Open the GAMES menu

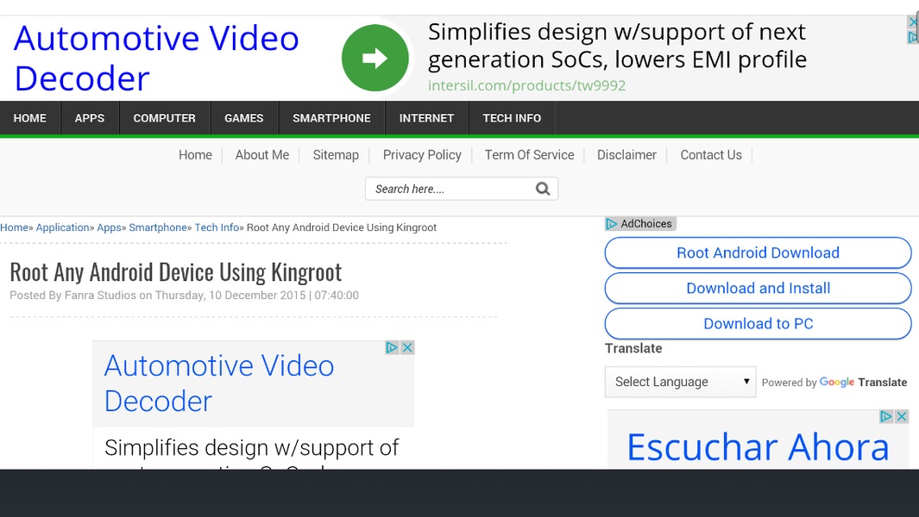pos(244,118)
